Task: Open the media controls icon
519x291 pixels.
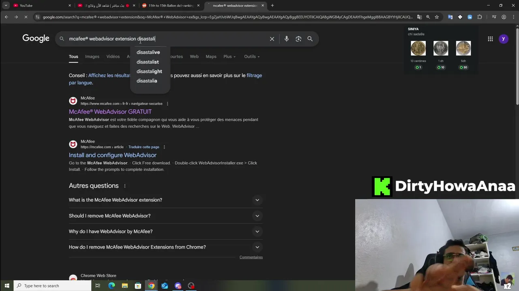Action: 494,17
